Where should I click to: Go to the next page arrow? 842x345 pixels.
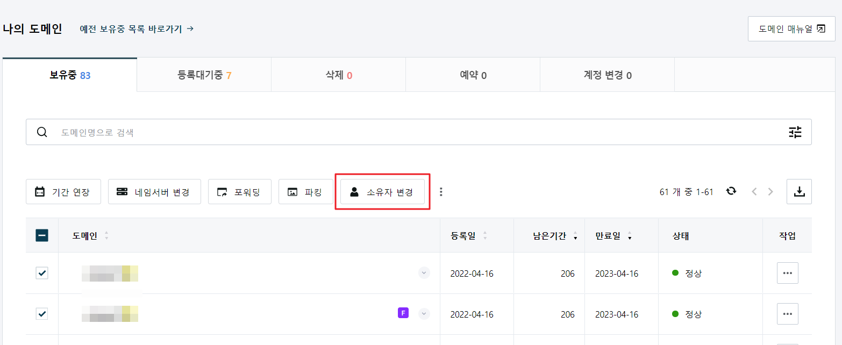coord(771,191)
